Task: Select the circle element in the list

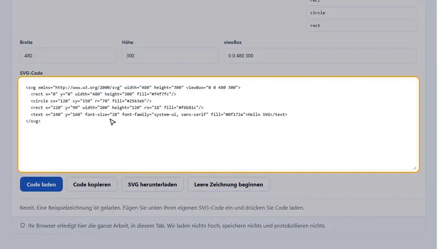Action: point(362,13)
